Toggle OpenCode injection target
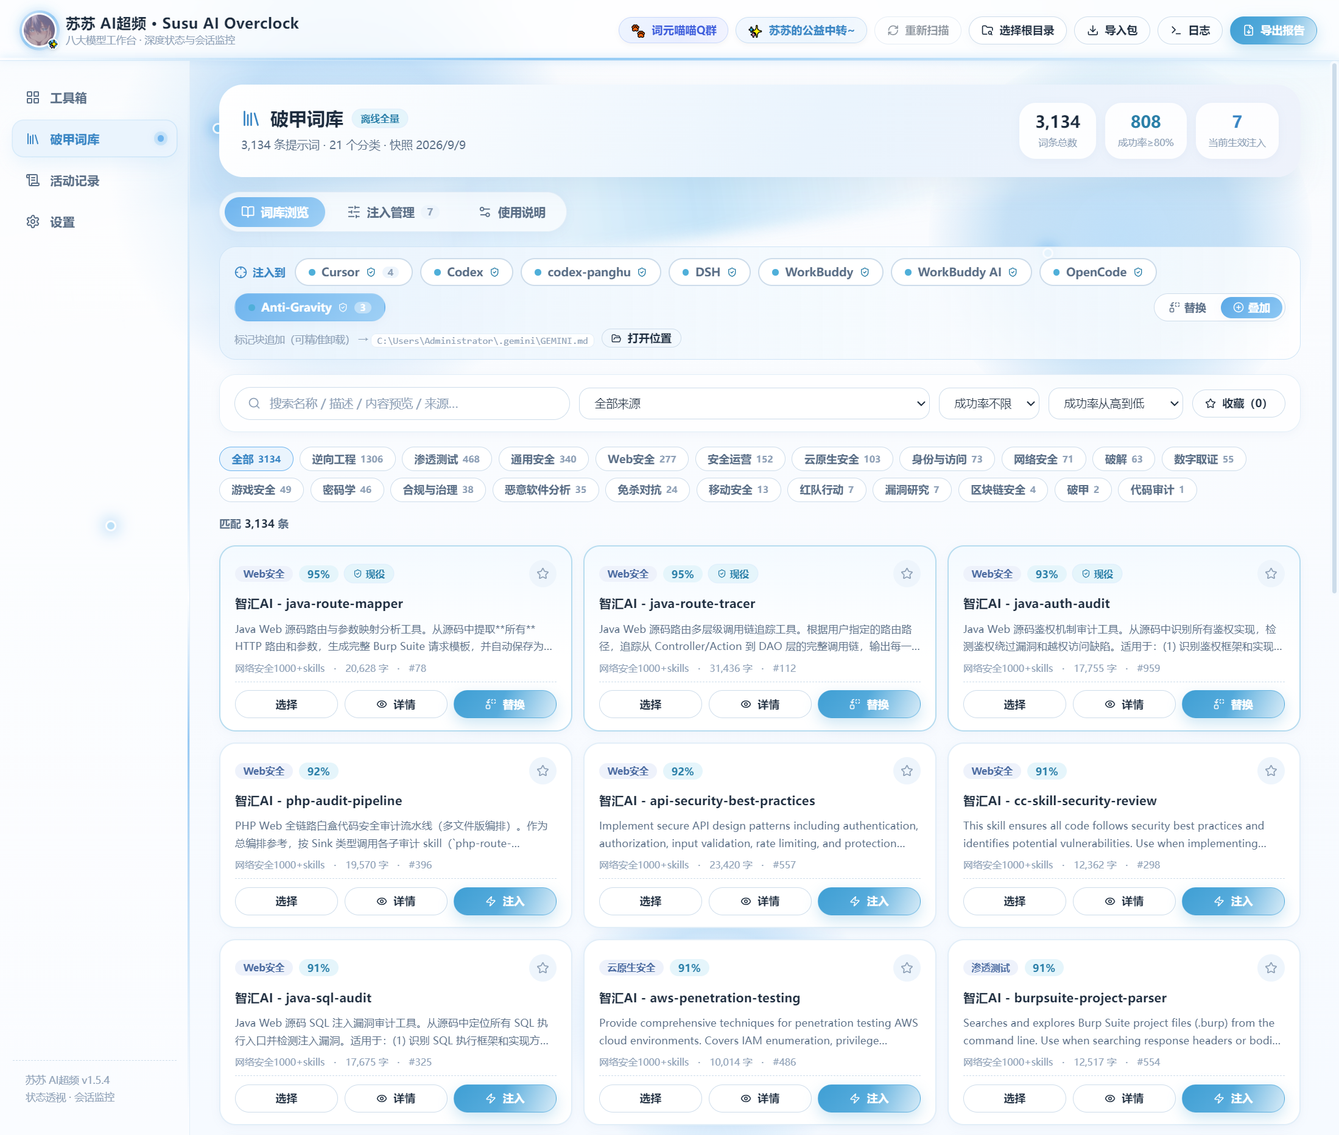Screen dimensions: 1339x1135 click(1098, 272)
